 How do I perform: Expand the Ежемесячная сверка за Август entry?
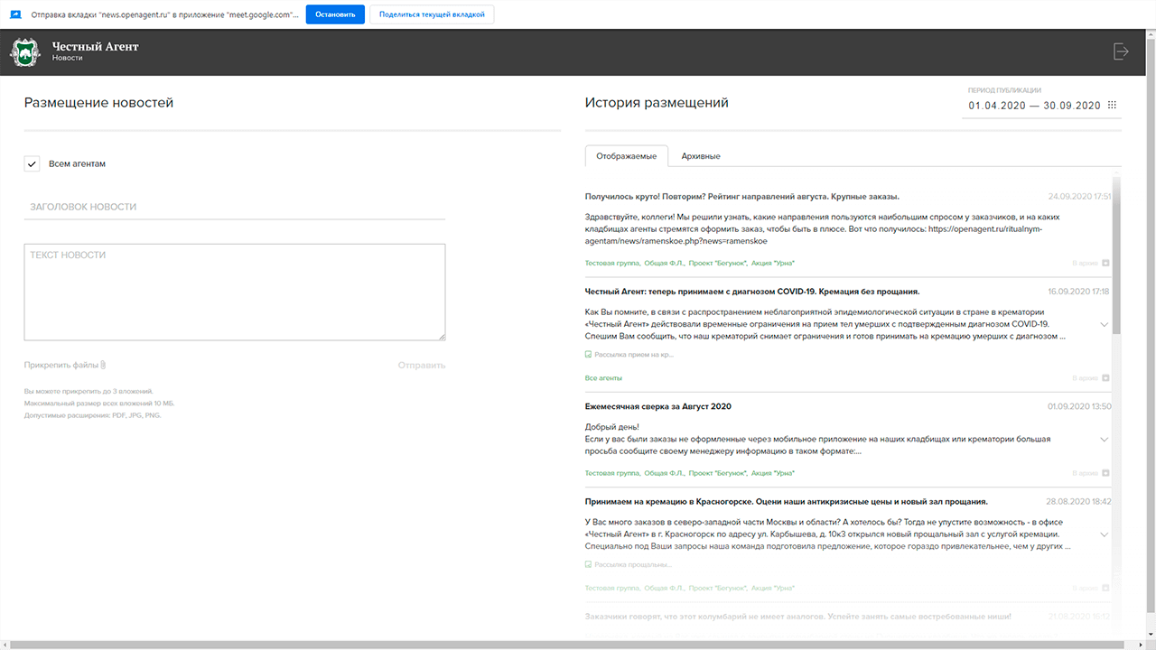click(1105, 440)
